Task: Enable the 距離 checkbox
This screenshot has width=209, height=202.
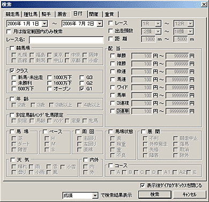Action: (x=111, y=39)
